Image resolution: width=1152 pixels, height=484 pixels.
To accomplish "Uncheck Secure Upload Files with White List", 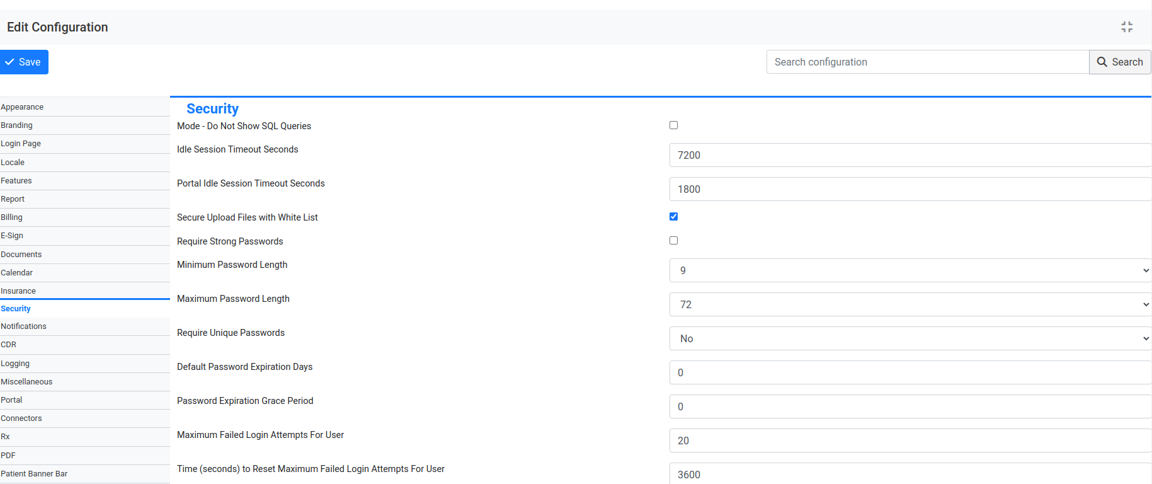I will (673, 217).
